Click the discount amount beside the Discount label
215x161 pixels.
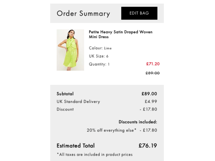[148, 109]
